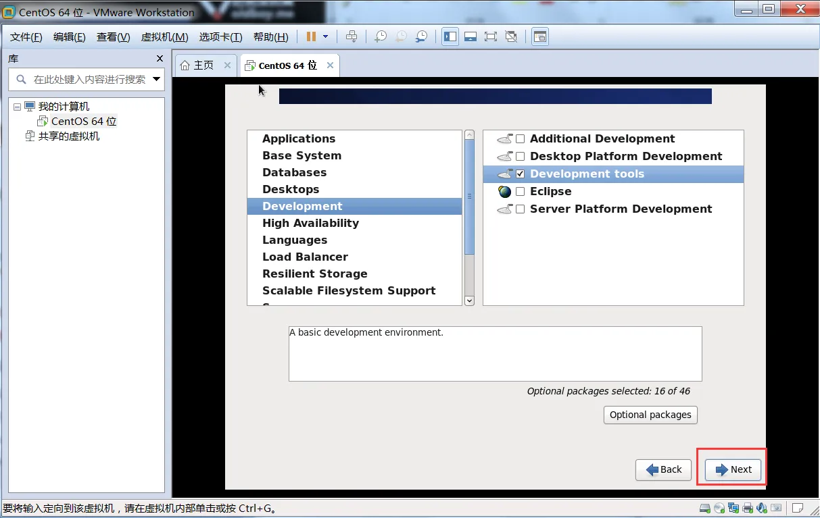Enter full screen mode
The height and width of the screenshot is (518, 820).
pos(491,36)
